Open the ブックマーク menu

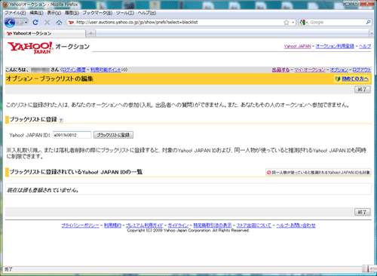[97, 13]
